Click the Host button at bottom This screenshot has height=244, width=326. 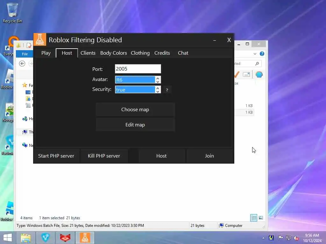point(161,156)
